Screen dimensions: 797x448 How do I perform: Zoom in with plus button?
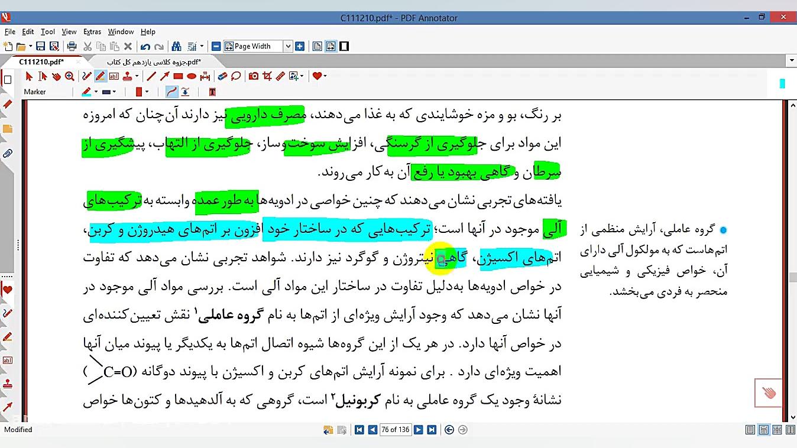tap(300, 46)
